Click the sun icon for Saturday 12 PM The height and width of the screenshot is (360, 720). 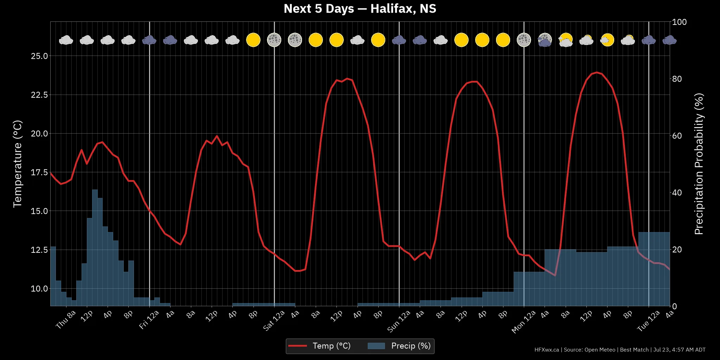click(x=336, y=40)
